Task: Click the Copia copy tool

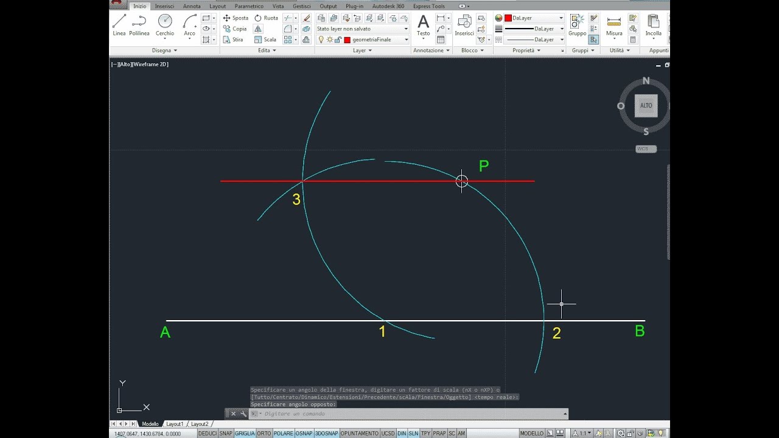Action: click(x=235, y=29)
